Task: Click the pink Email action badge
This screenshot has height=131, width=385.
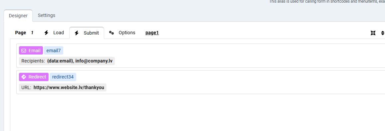Action: click(31, 51)
